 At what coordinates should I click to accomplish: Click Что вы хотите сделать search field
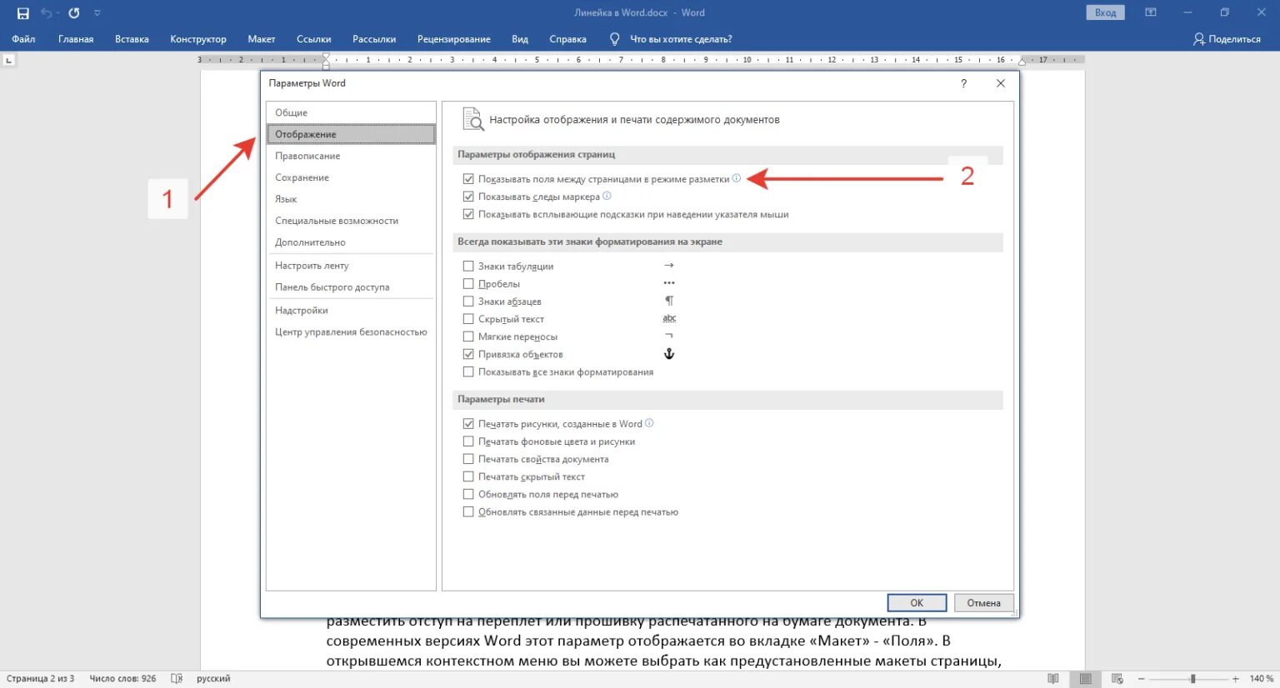[681, 39]
